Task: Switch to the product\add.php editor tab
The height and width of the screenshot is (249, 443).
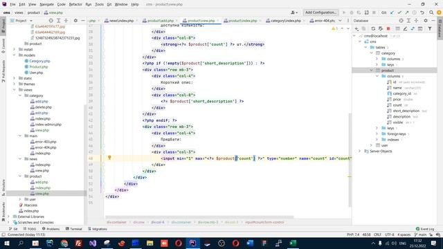Action: [x=160, y=21]
